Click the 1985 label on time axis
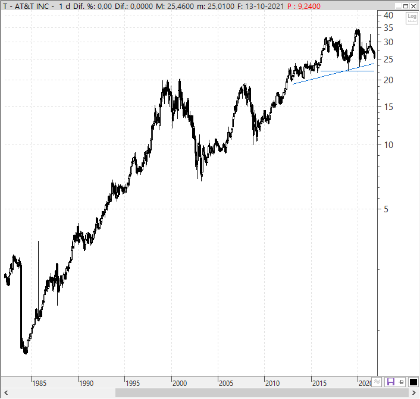Screen dimensions: 420x399 tap(39, 384)
